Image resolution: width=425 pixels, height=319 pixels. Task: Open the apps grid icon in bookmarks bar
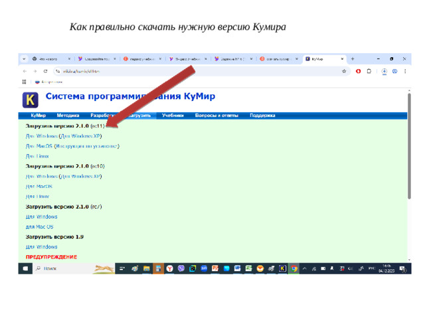(24, 82)
